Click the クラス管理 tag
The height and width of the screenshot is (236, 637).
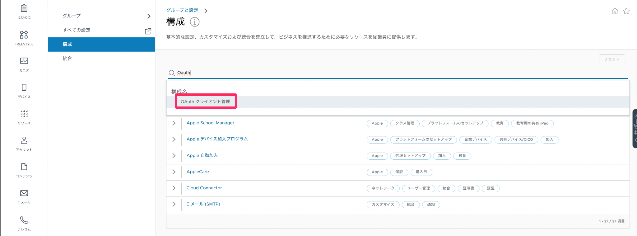[405, 123]
